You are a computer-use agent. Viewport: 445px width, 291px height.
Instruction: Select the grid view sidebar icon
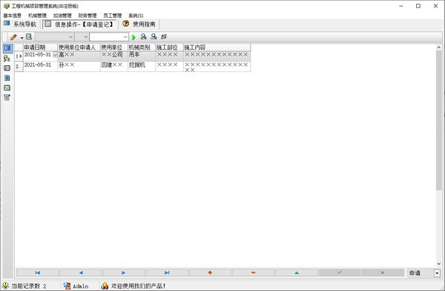pyautogui.click(x=7, y=48)
